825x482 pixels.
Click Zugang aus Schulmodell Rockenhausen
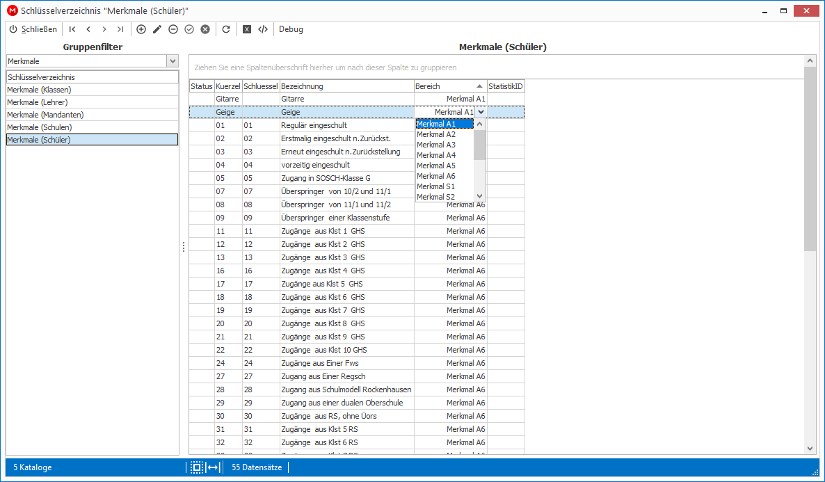pos(346,389)
